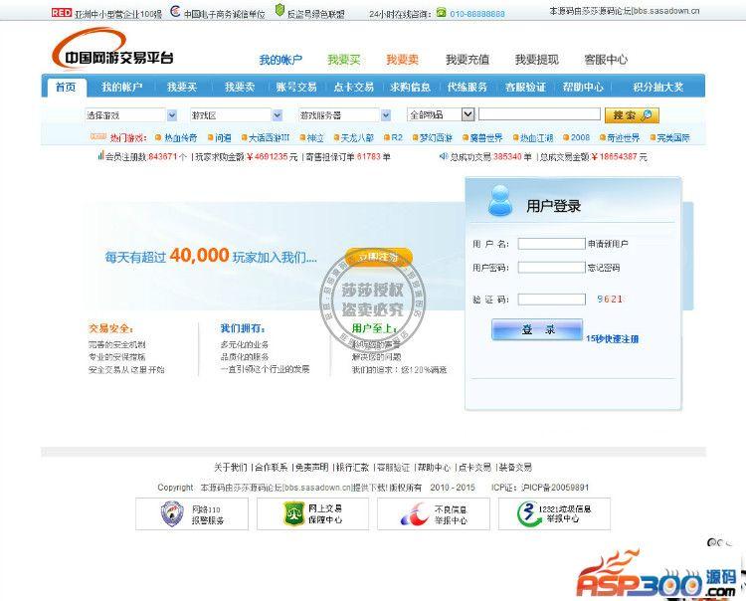
Task: Go to 求购信息 menu item
Action: tap(410, 88)
